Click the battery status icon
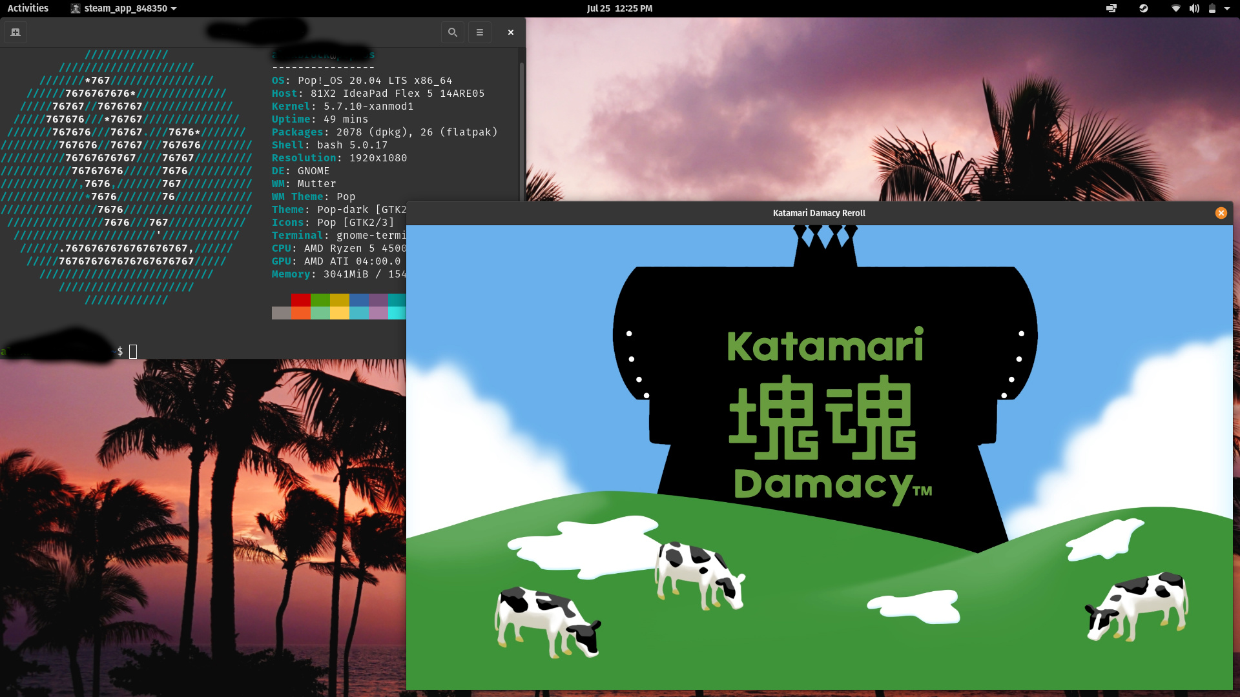Image resolution: width=1240 pixels, height=697 pixels. pyautogui.click(x=1212, y=8)
